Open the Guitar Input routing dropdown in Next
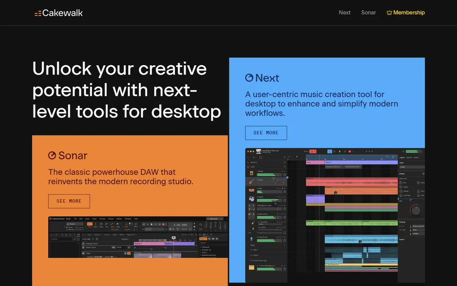Screen dimensions: 457x286 tap(418, 226)
